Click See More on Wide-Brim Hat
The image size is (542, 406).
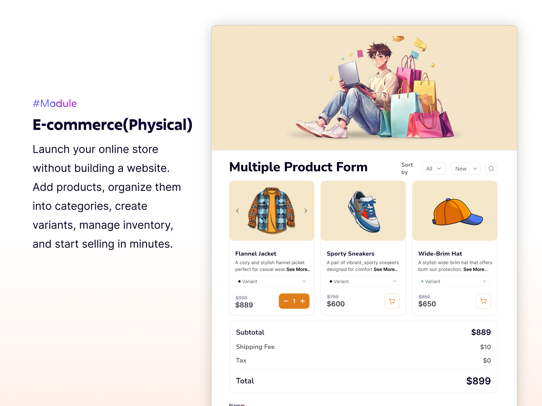475,269
